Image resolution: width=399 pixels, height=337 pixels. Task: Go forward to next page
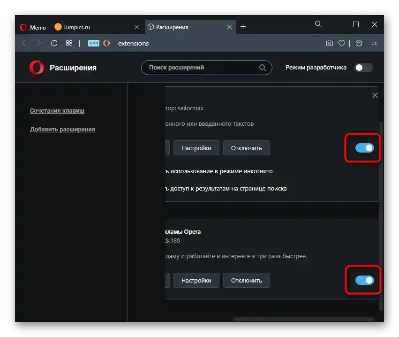pos(38,43)
